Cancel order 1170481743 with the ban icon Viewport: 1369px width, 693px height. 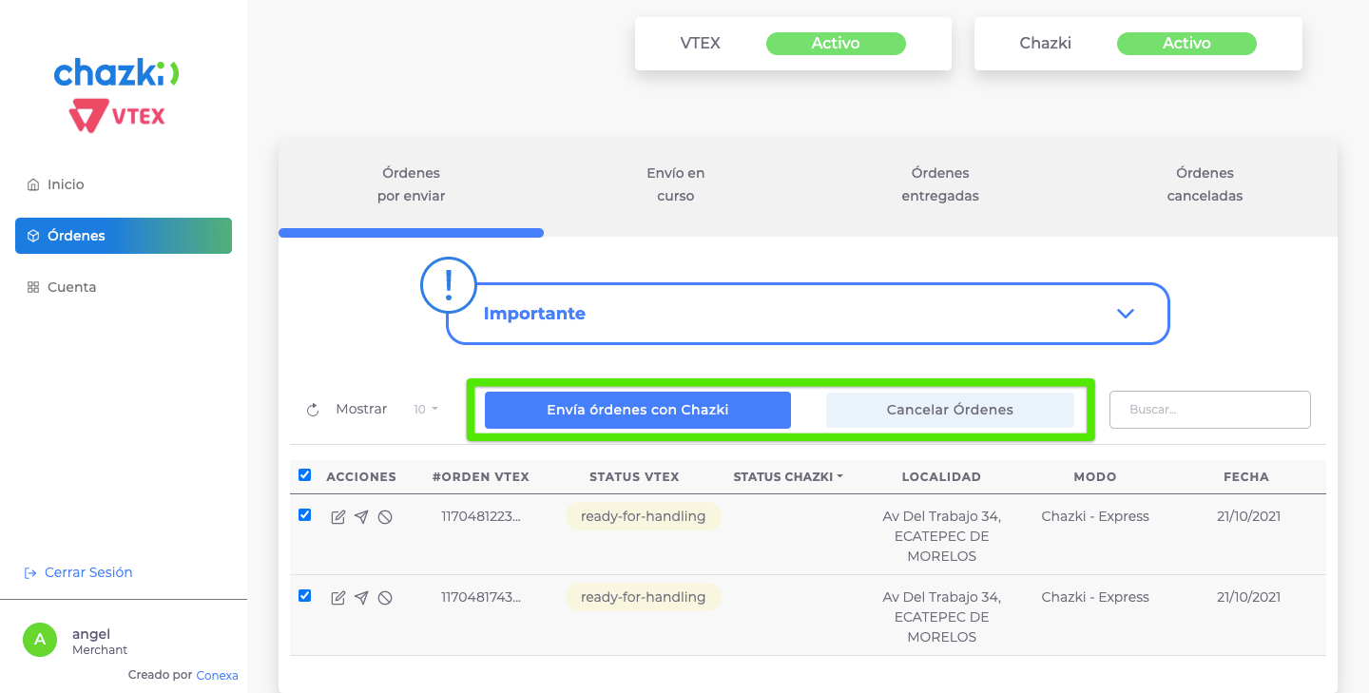(x=385, y=598)
